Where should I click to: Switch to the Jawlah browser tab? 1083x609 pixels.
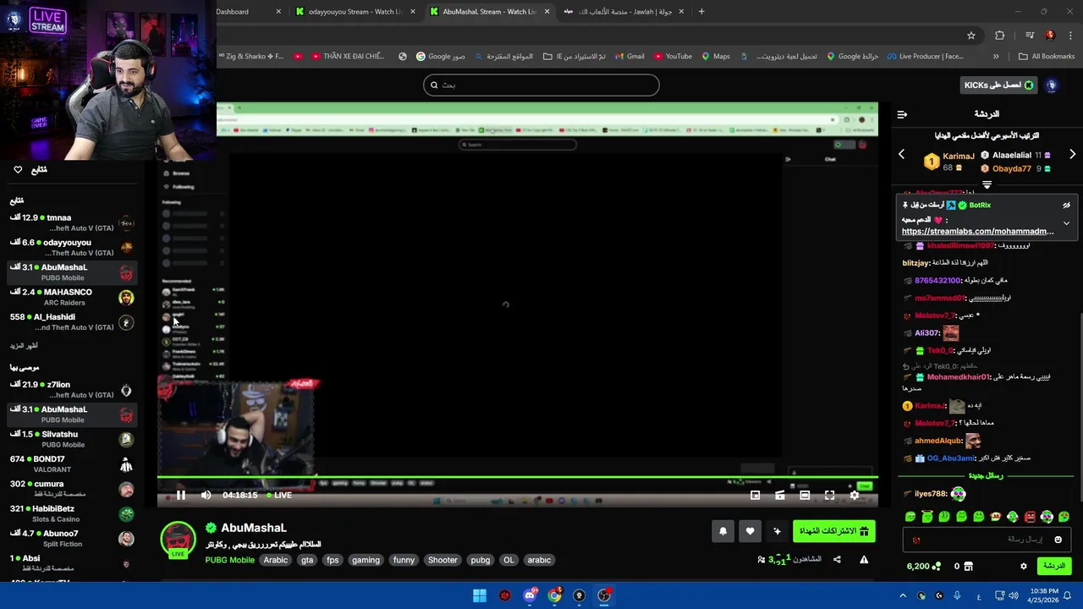pyautogui.click(x=624, y=12)
